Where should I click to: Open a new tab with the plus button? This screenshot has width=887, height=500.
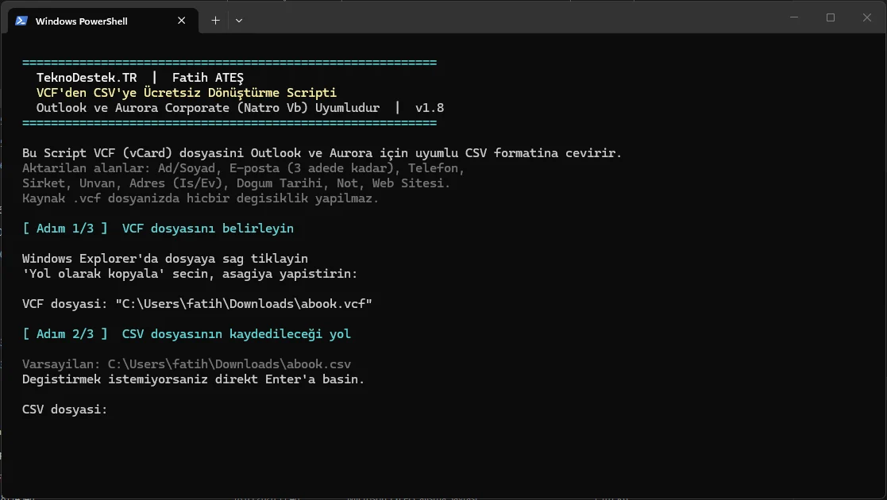215,21
